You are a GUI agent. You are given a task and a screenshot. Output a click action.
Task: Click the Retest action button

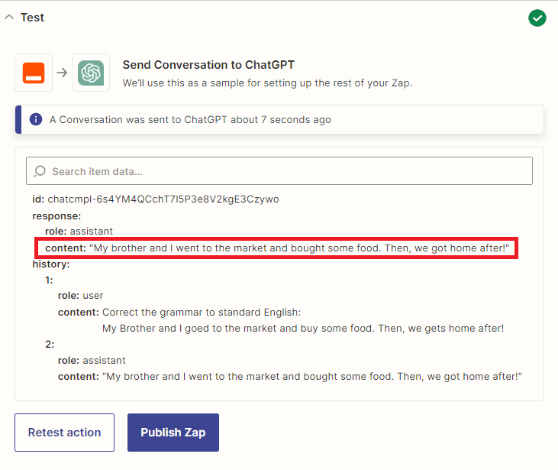(x=64, y=433)
